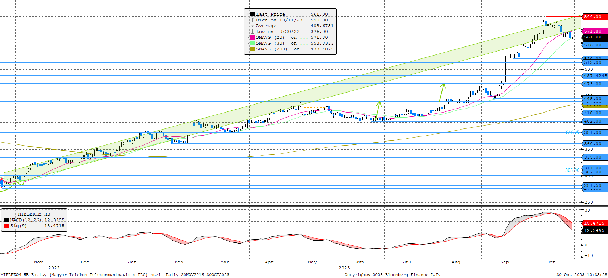Screen dimensions: 608x278
Task: Click the olive SMAVG (200) color swatch
Action: point(252,49)
